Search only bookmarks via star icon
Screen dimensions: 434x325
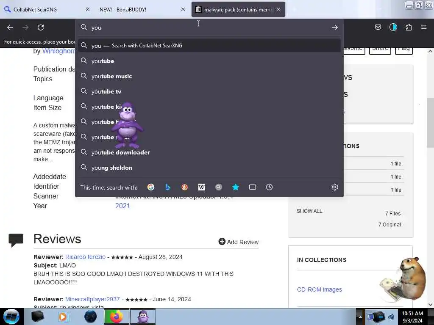coord(236,187)
